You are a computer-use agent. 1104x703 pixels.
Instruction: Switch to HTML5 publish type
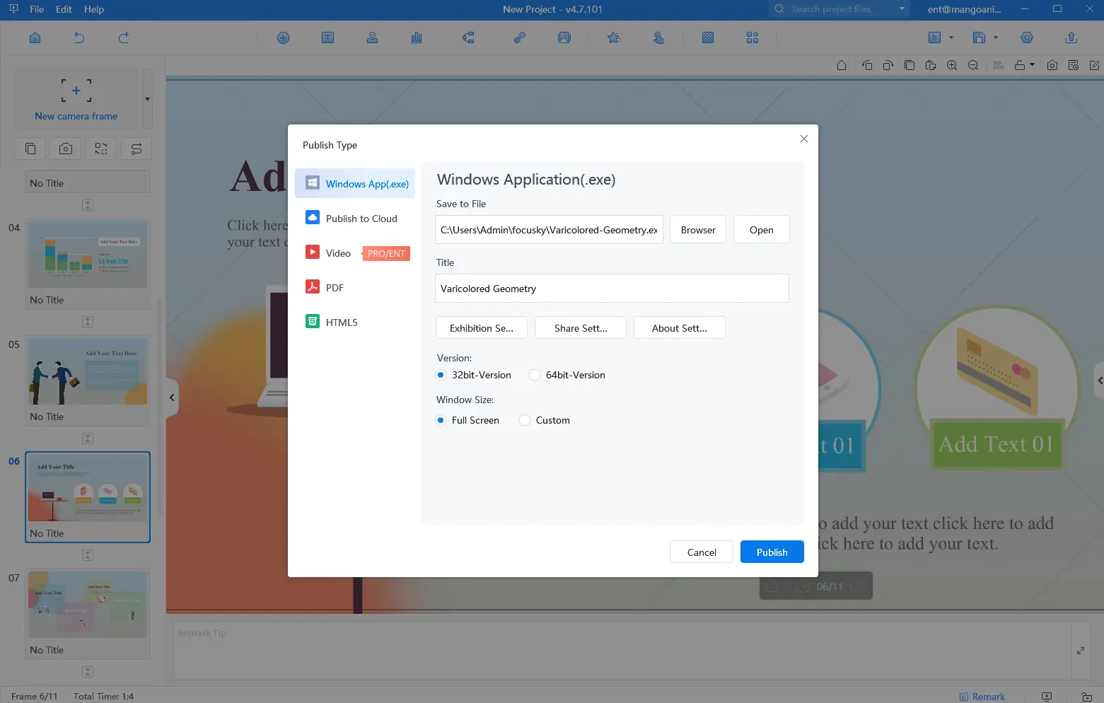coord(341,323)
